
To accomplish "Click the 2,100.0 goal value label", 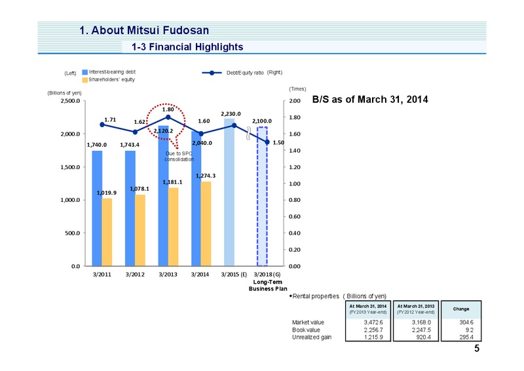I will (261, 121).
